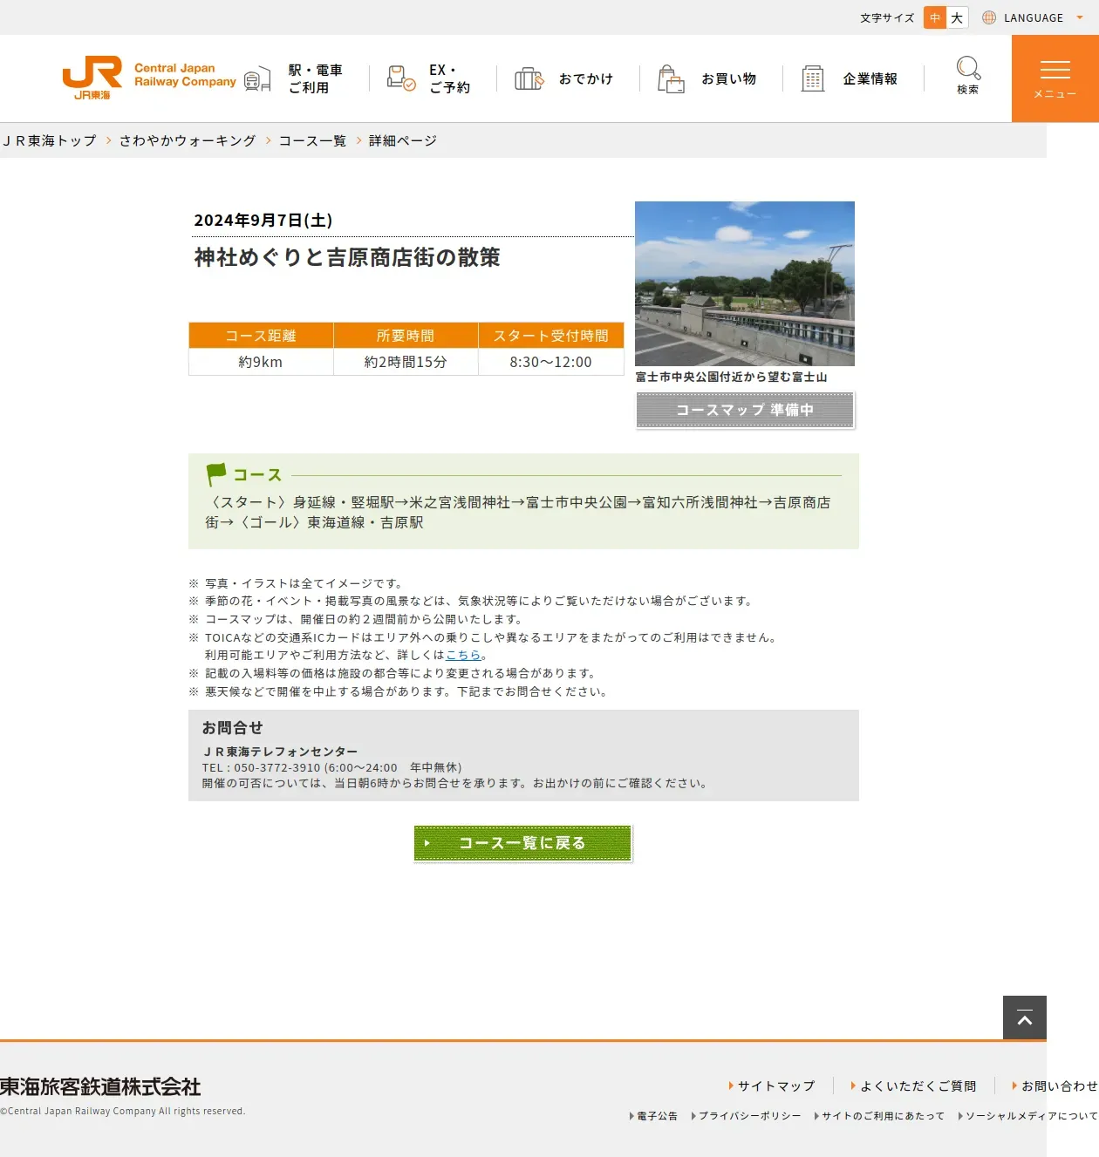This screenshot has height=1157, width=1099.
Task: Open the お買い物 menu item
Action: [729, 78]
